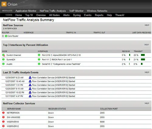152x129 pixels.
Task: Click Austin transmit 8% bar
Action: tap(142, 64)
